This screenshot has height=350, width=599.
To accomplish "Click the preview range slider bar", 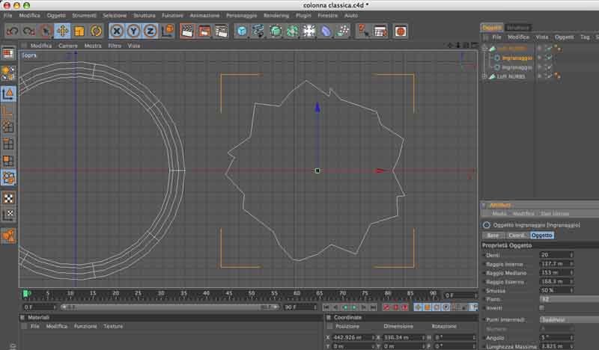I will coord(170,307).
